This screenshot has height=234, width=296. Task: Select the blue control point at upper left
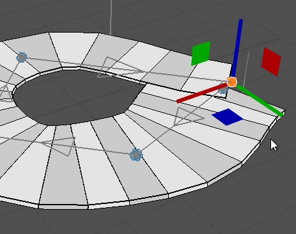(22, 58)
